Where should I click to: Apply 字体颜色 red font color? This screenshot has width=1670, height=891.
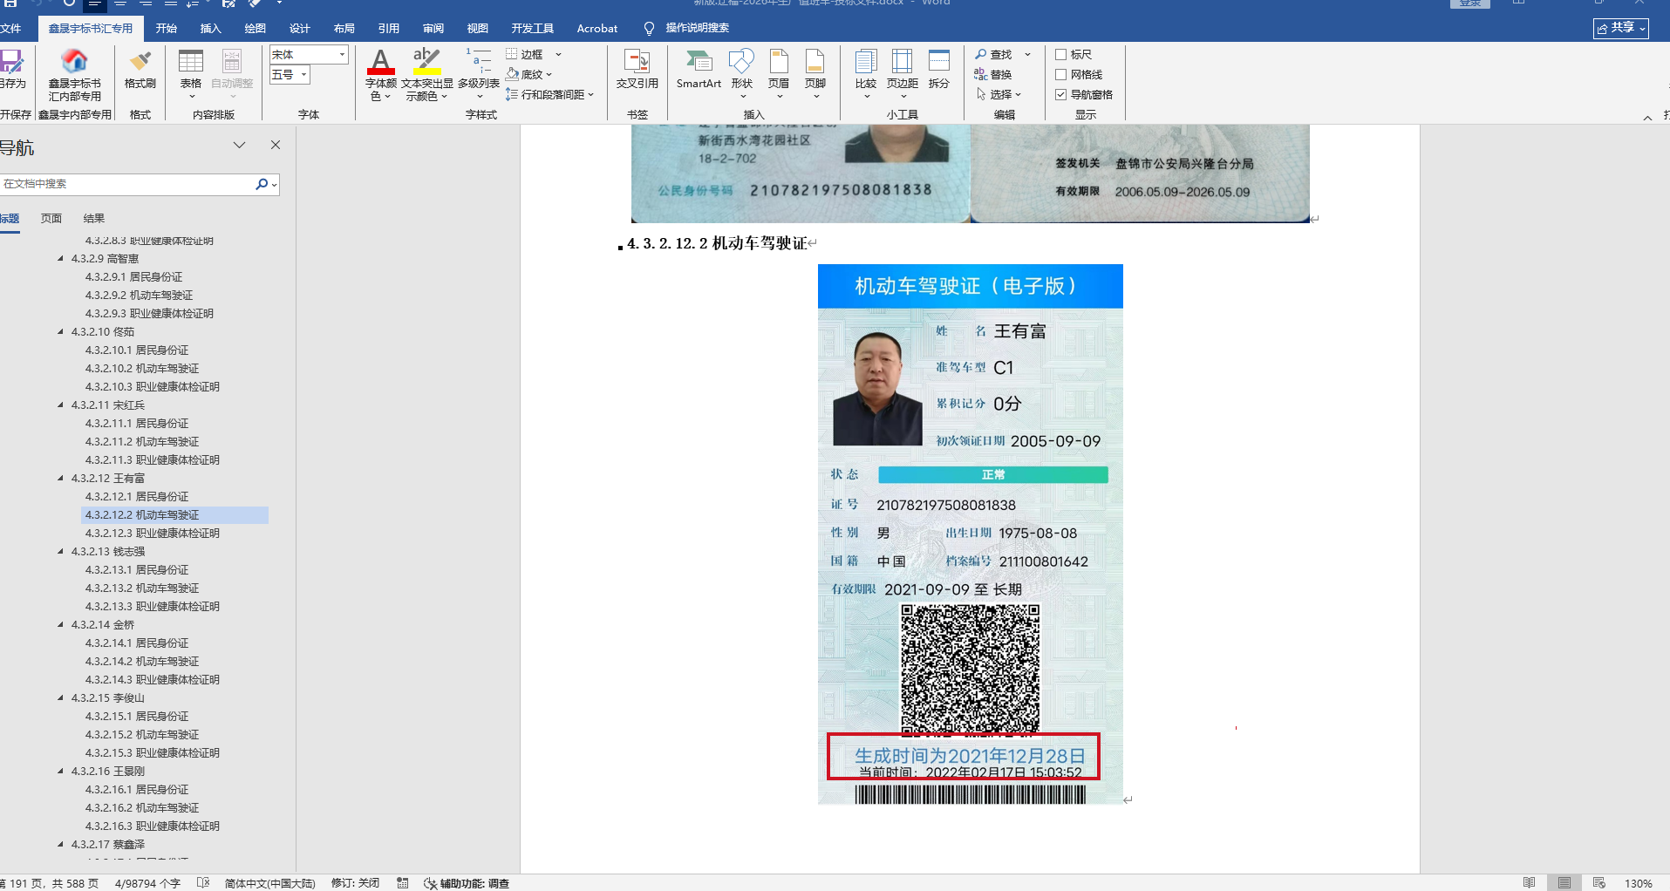[380, 74]
